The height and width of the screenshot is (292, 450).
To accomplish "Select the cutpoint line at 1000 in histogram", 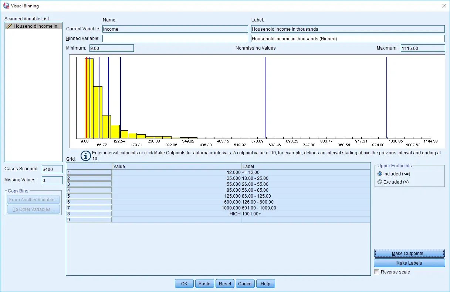I will click(x=386, y=96).
